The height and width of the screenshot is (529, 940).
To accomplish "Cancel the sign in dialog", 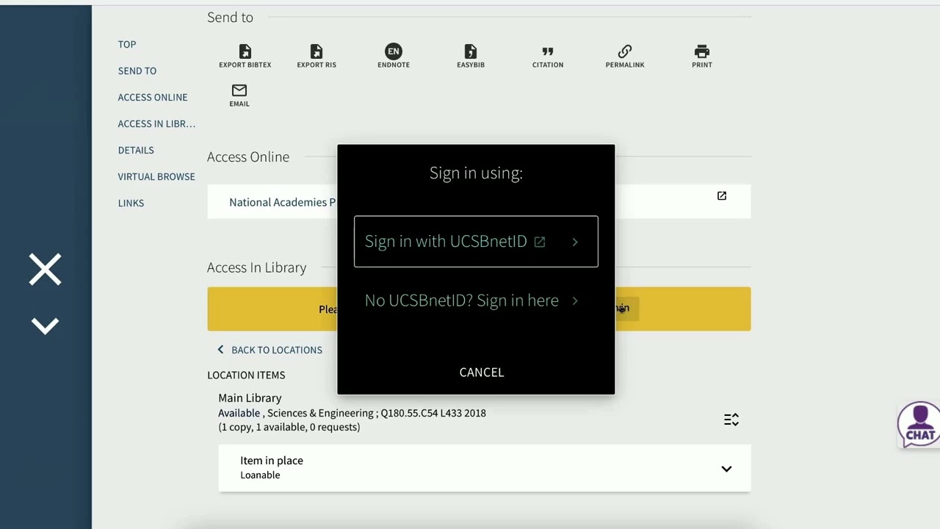I will [x=482, y=373].
